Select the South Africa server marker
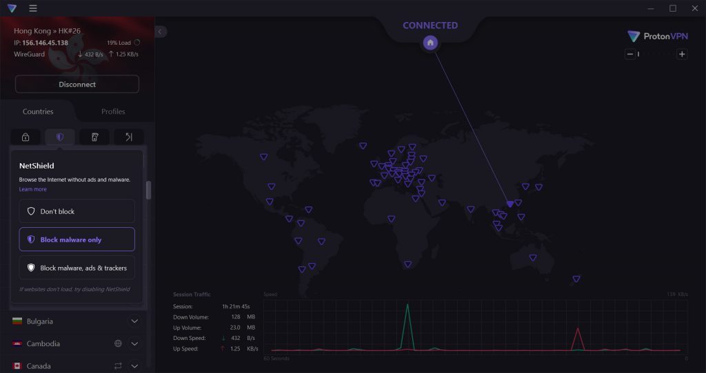Viewport: 706px width, 373px height. 407,264
